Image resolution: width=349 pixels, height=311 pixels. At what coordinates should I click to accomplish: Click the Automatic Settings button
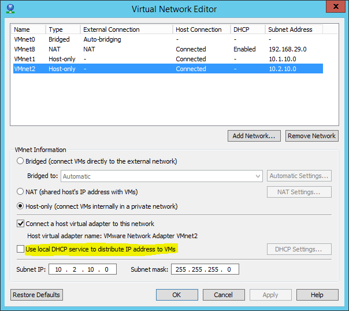(299, 176)
